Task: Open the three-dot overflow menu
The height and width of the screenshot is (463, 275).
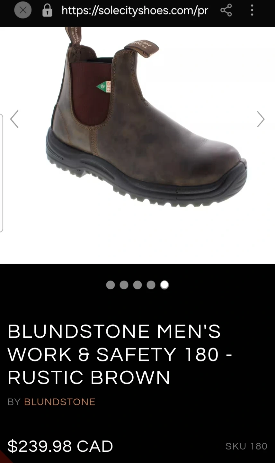Action: tap(252, 11)
